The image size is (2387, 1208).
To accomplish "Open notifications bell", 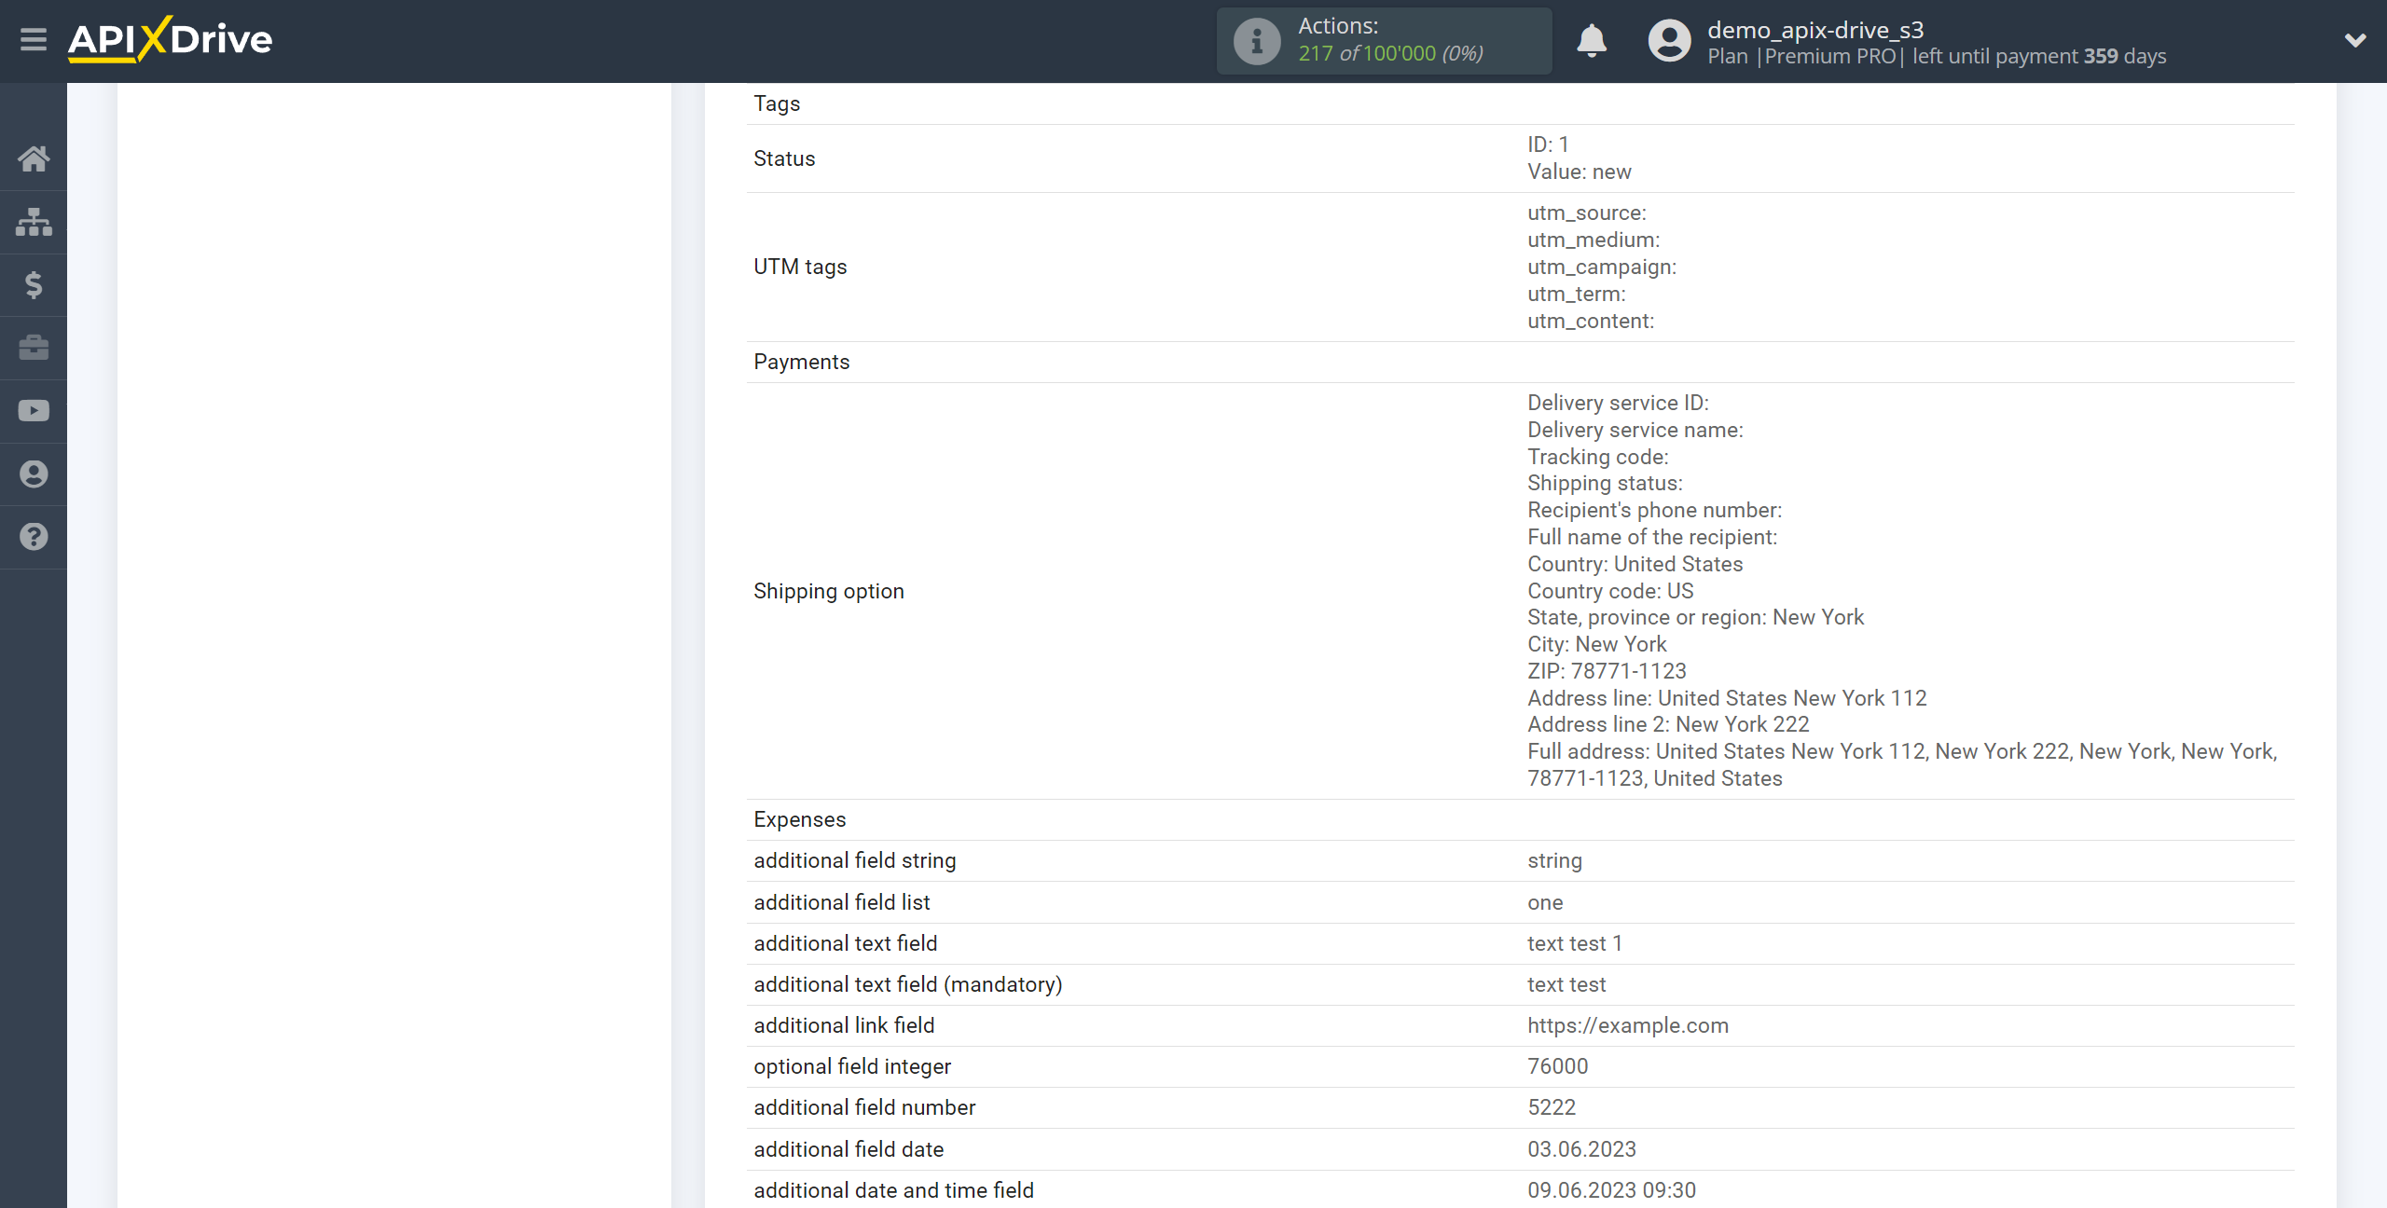I will (x=1592, y=41).
